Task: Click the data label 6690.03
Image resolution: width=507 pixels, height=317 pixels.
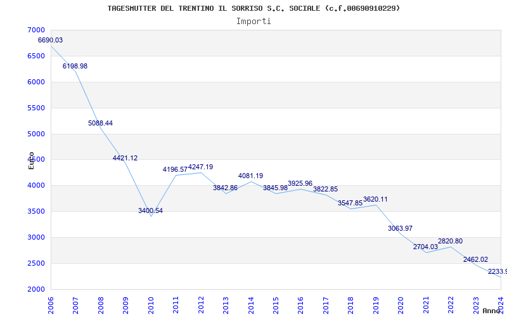Action: (x=50, y=41)
